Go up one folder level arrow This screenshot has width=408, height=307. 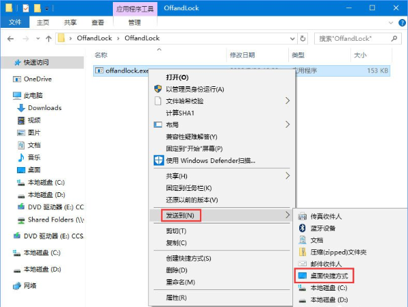pyautogui.click(x=49, y=39)
